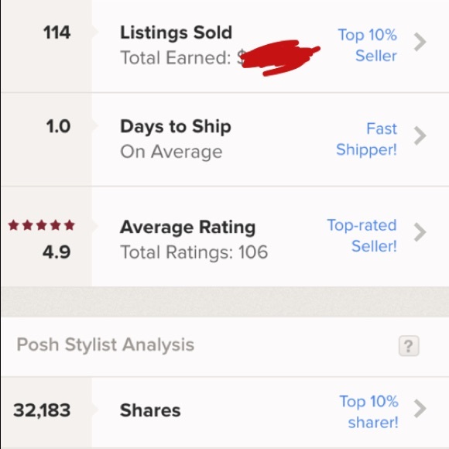The image size is (449, 449).
Task: Tap the 32,183 shares count
Action: point(42,410)
